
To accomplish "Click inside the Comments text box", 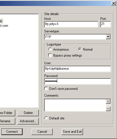I will click(75, 105).
